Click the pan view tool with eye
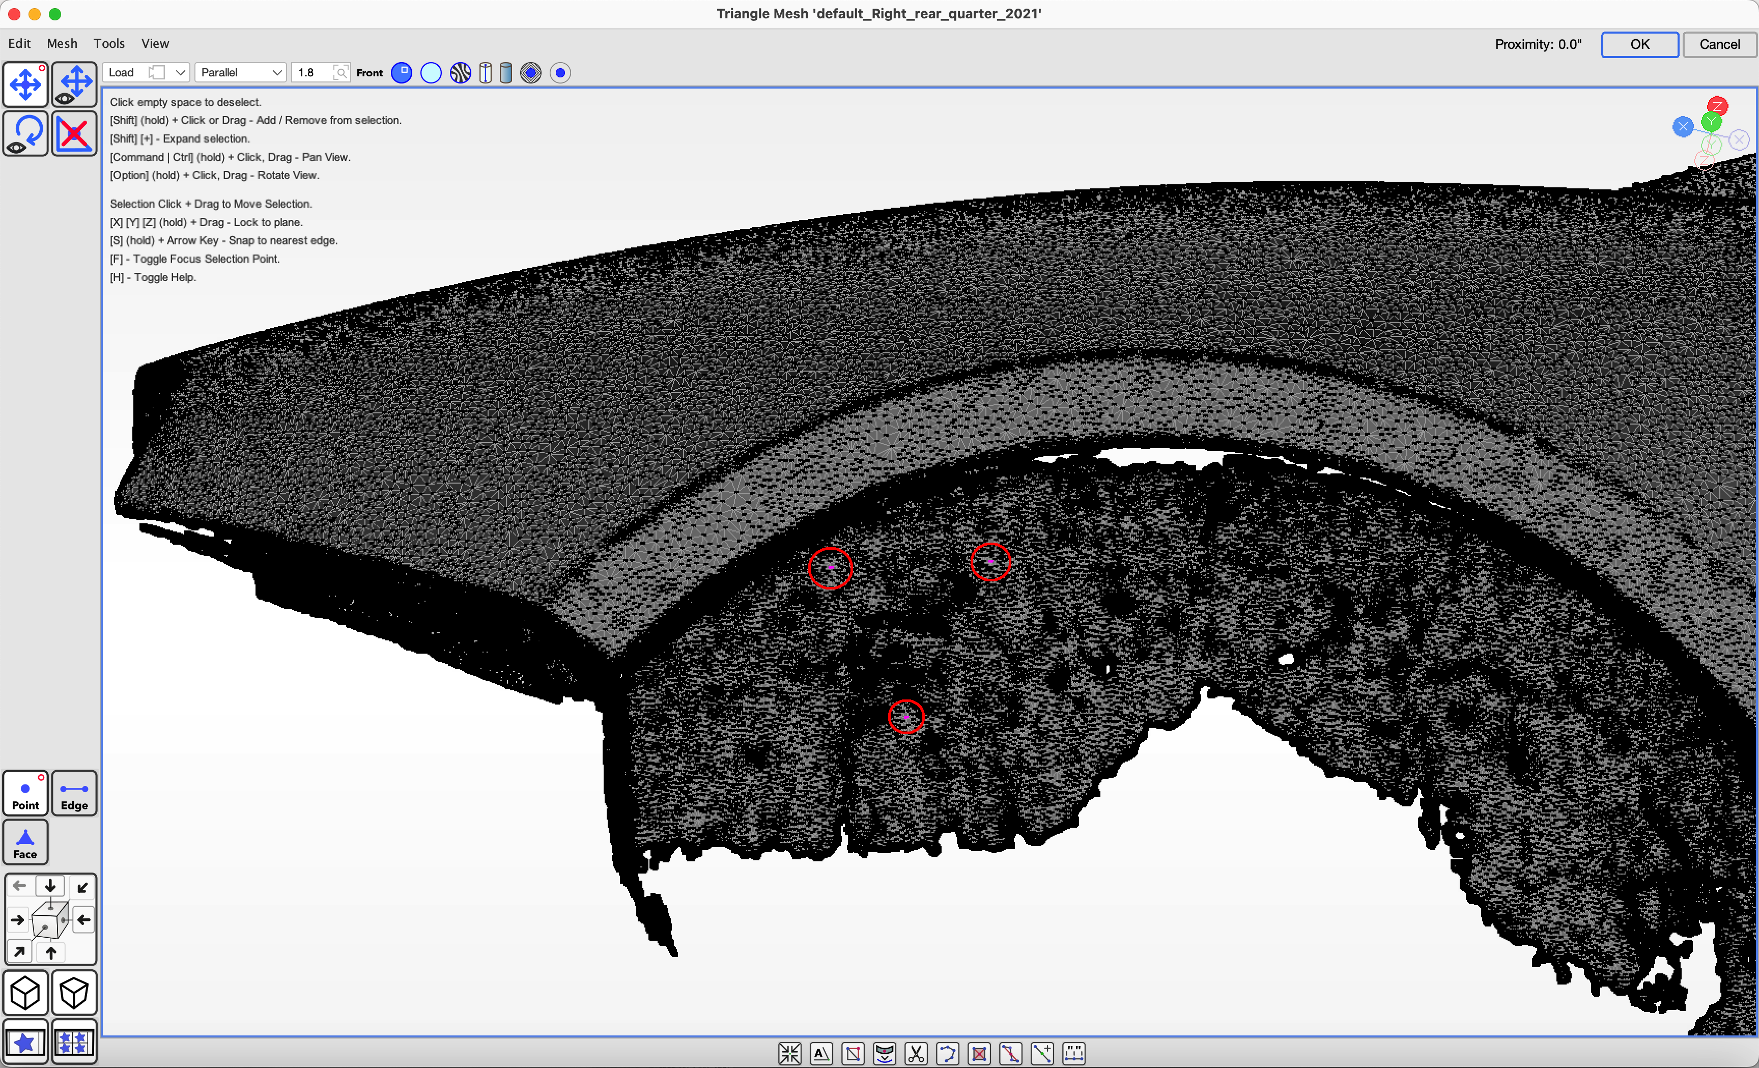The image size is (1759, 1068). click(74, 84)
